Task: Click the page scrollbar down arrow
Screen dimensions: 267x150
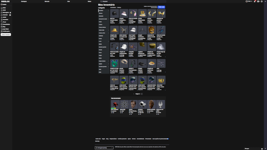Action: click(x=265, y=149)
